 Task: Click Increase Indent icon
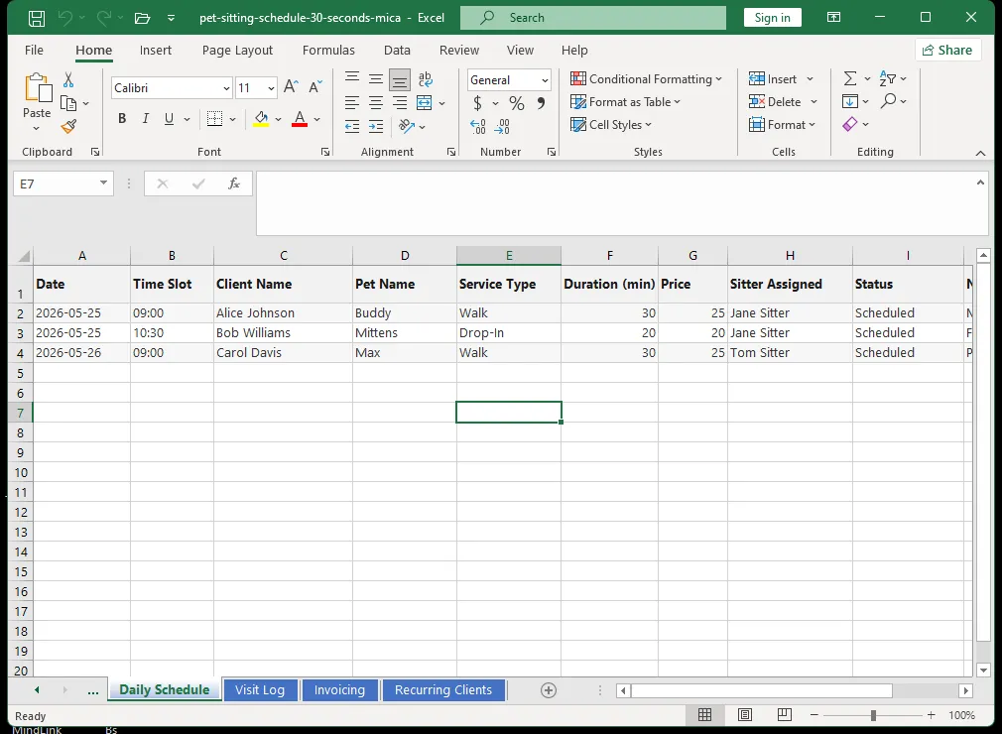coord(376,127)
